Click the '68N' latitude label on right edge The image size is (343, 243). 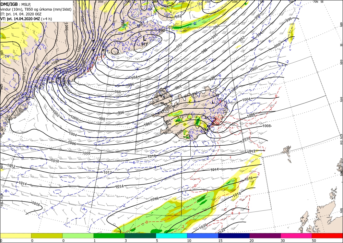[x=341, y=24]
